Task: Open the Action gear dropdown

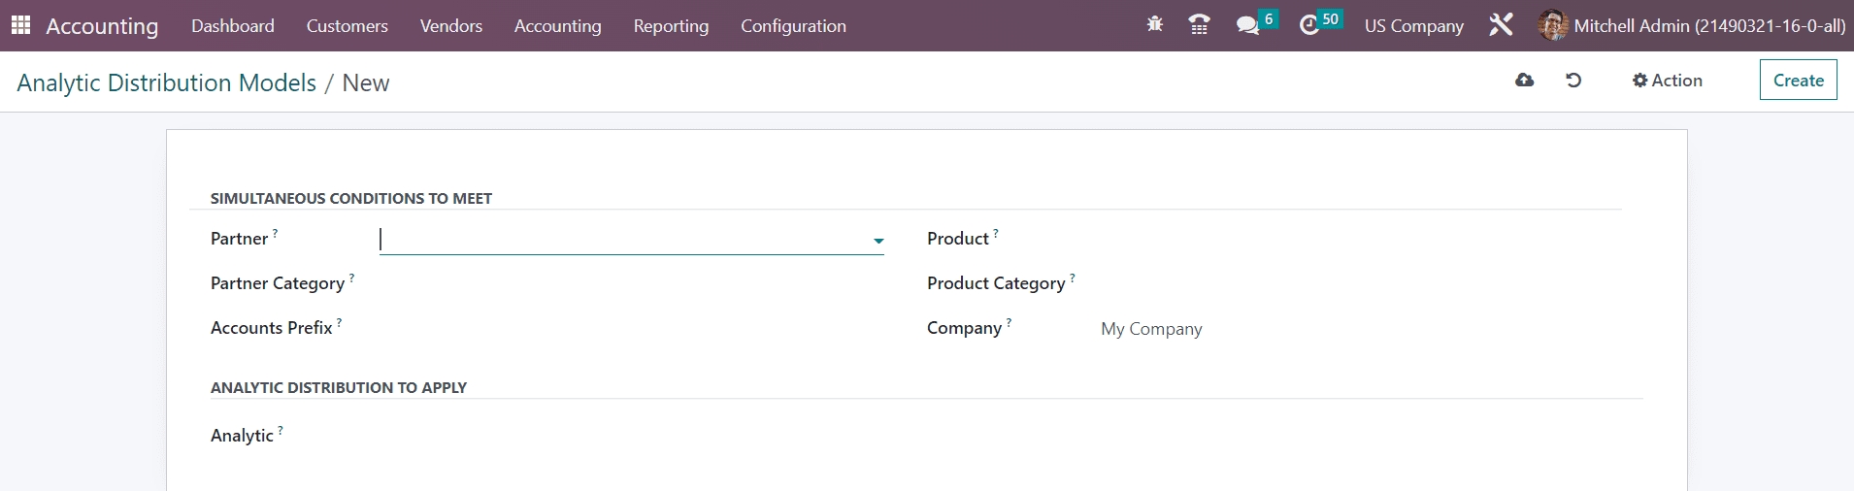Action: pos(1667,81)
